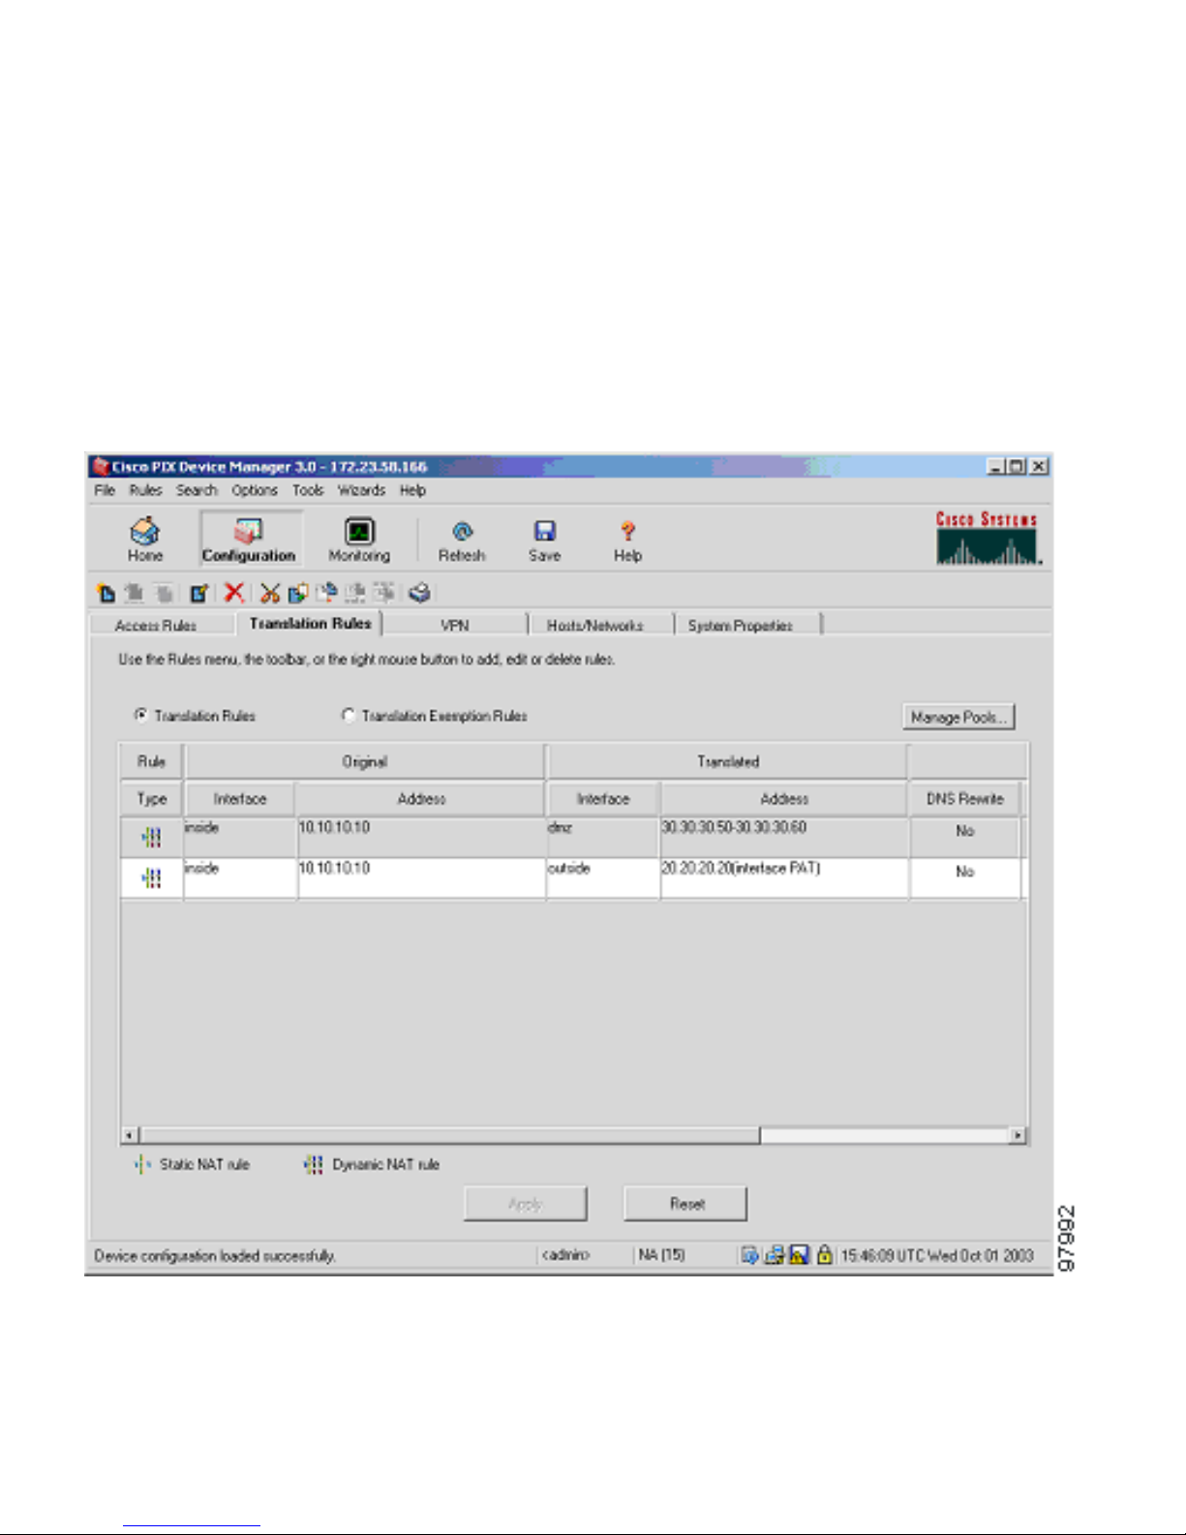Click the status message 'Device configuration loaded successfully.'
Image resolution: width=1186 pixels, height=1535 pixels.
coord(215,1256)
